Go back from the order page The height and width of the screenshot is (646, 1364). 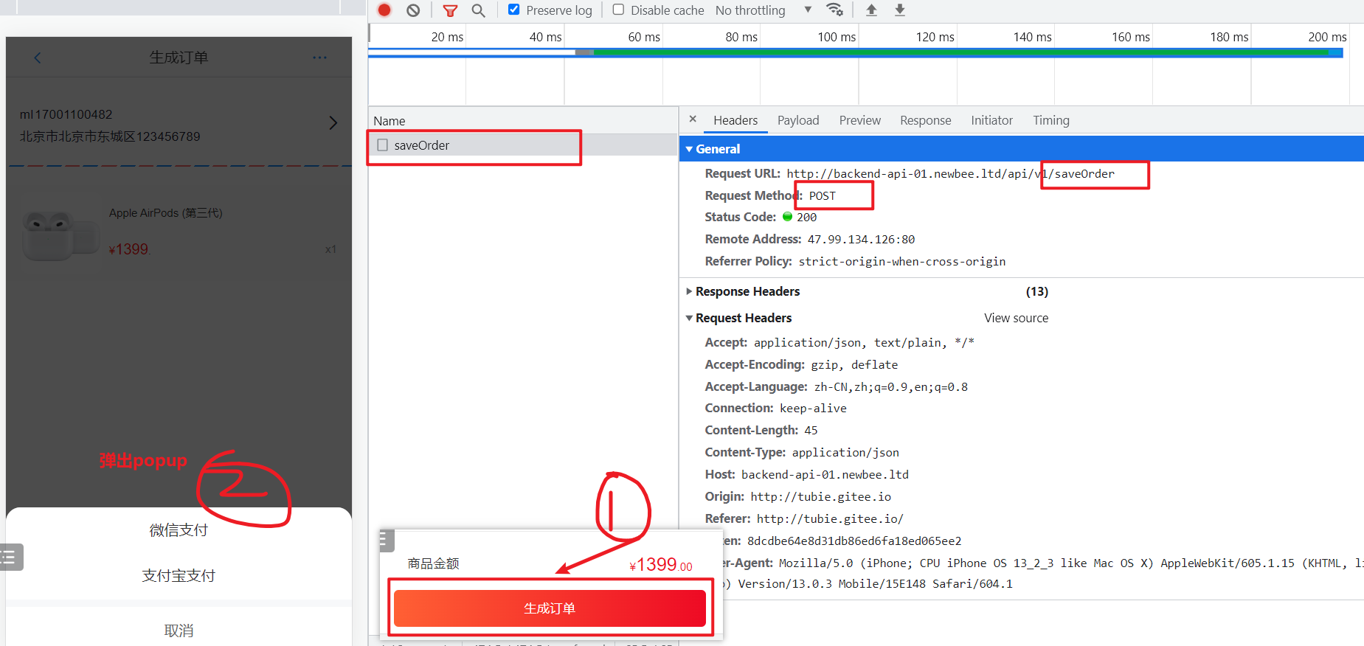tap(38, 58)
